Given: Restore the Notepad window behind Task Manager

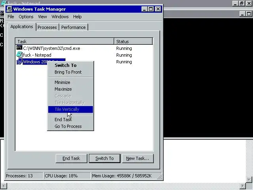Looking at the screenshot, I should [x=242, y=4].
